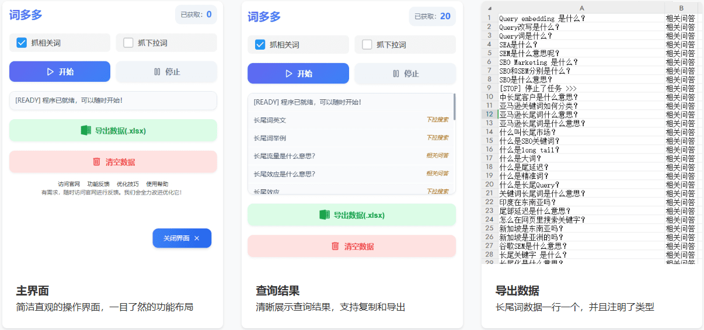Select row 20 header in the spreadsheet
The image size is (704, 330).
(x=489, y=185)
